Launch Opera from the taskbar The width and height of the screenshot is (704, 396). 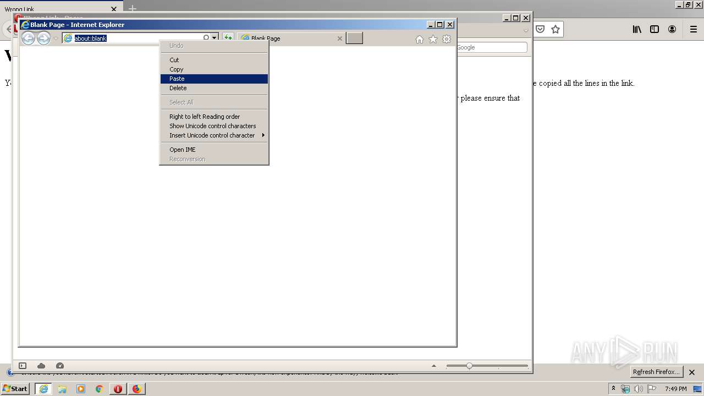click(118, 389)
